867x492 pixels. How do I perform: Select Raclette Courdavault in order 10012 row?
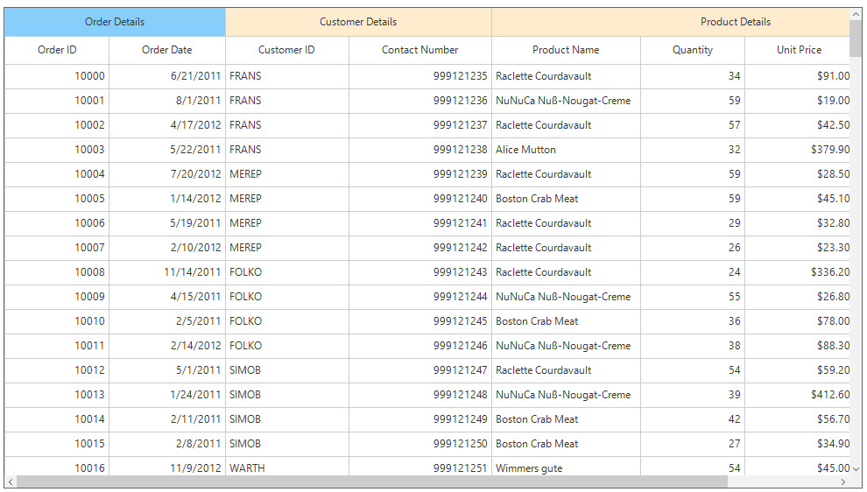(567, 370)
